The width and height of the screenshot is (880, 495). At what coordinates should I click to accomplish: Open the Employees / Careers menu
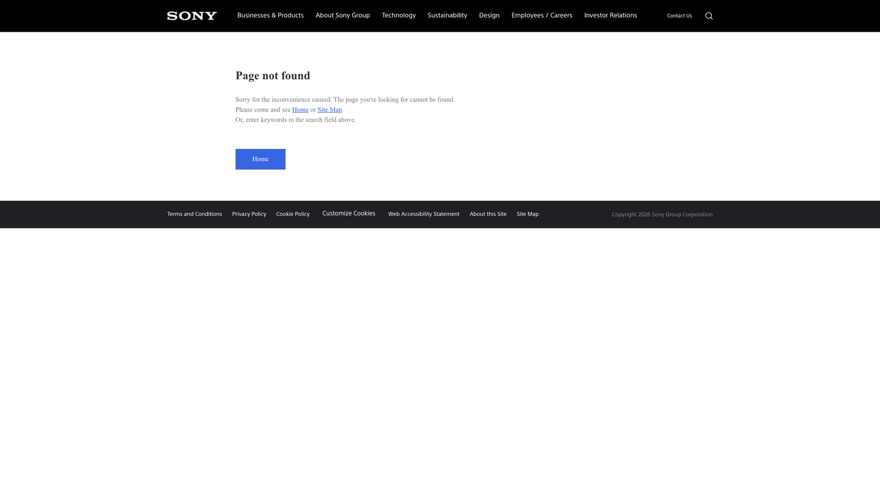point(542,15)
